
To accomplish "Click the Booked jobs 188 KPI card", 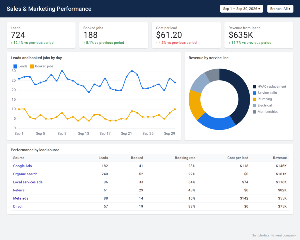I will 114,35.
